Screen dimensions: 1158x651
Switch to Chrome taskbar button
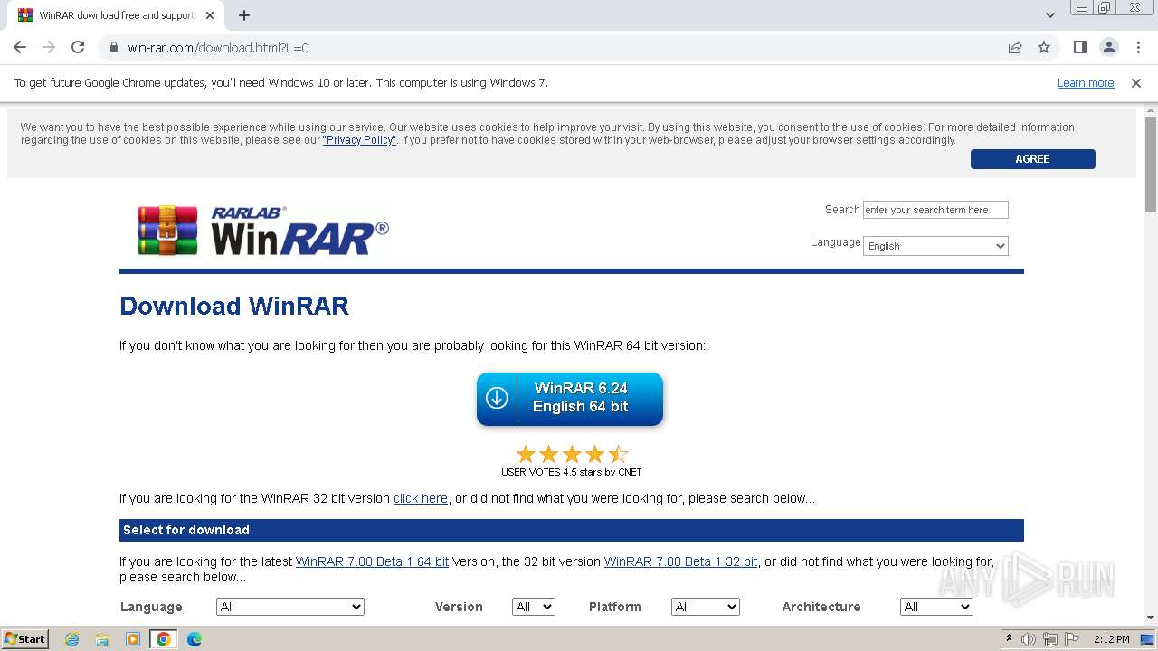(164, 639)
